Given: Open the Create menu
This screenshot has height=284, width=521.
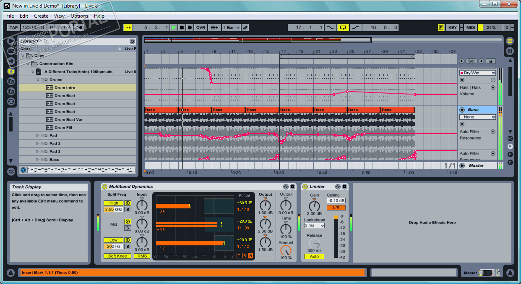Looking at the screenshot, I should 41,16.
